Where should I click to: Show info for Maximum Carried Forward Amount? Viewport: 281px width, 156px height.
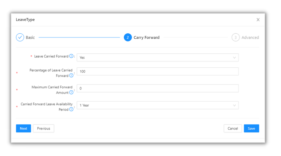pyautogui.click(x=71, y=92)
